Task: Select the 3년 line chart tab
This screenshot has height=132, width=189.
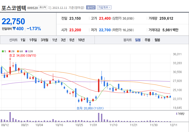Action: pyautogui.click(x=63, y=40)
